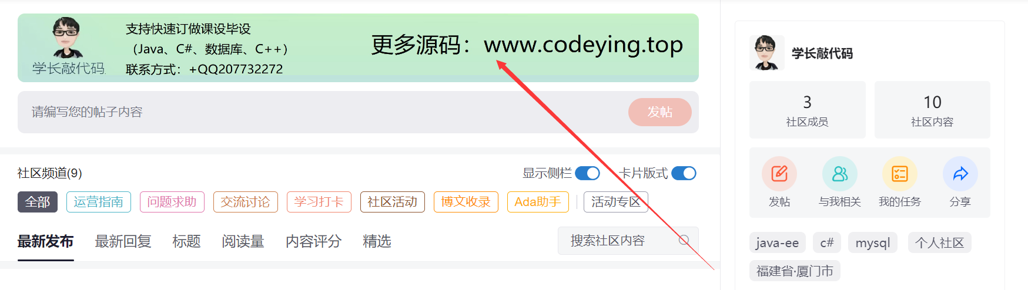Open the 与我相关 people icon
The height and width of the screenshot is (290, 1028).
pyautogui.click(x=840, y=174)
